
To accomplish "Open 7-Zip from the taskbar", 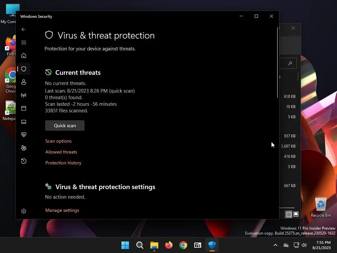I will [x=198, y=245].
